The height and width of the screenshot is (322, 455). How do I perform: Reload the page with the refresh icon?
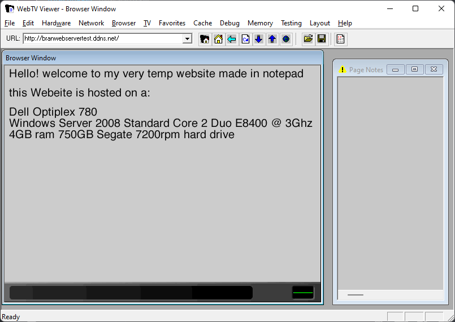click(245, 39)
